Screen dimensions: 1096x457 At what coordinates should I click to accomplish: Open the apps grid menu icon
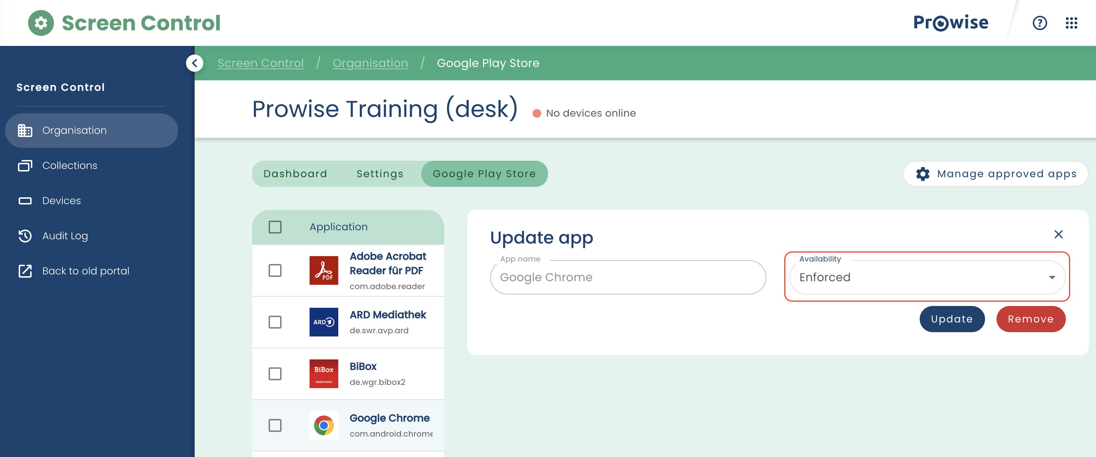click(x=1071, y=23)
